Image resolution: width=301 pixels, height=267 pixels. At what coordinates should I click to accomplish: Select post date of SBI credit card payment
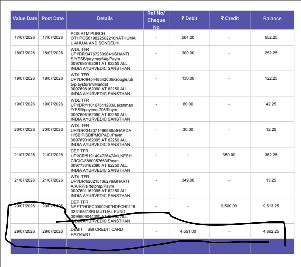[53, 231]
